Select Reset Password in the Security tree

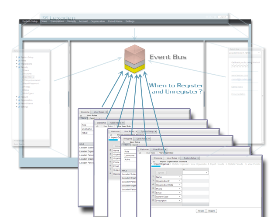pyautogui.click(x=31, y=83)
